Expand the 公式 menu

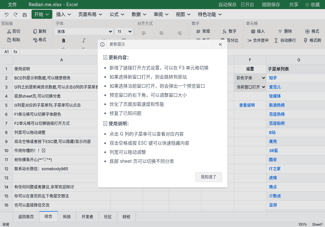pos(117,14)
